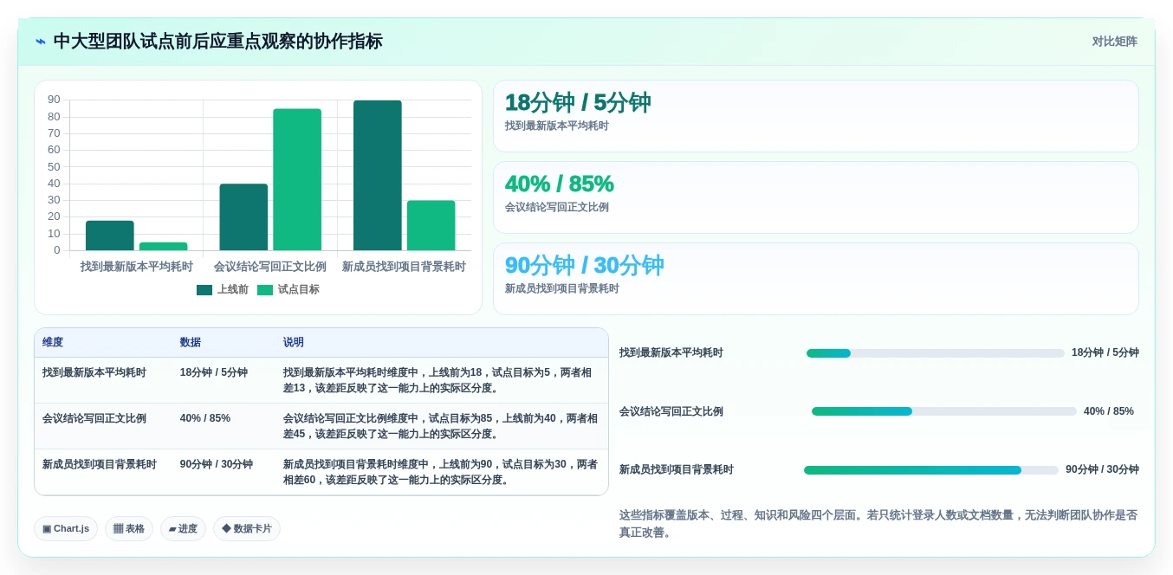The height and width of the screenshot is (575, 1173).
Task: Toggle the 上线前 legend swatch
Action: pos(204,290)
